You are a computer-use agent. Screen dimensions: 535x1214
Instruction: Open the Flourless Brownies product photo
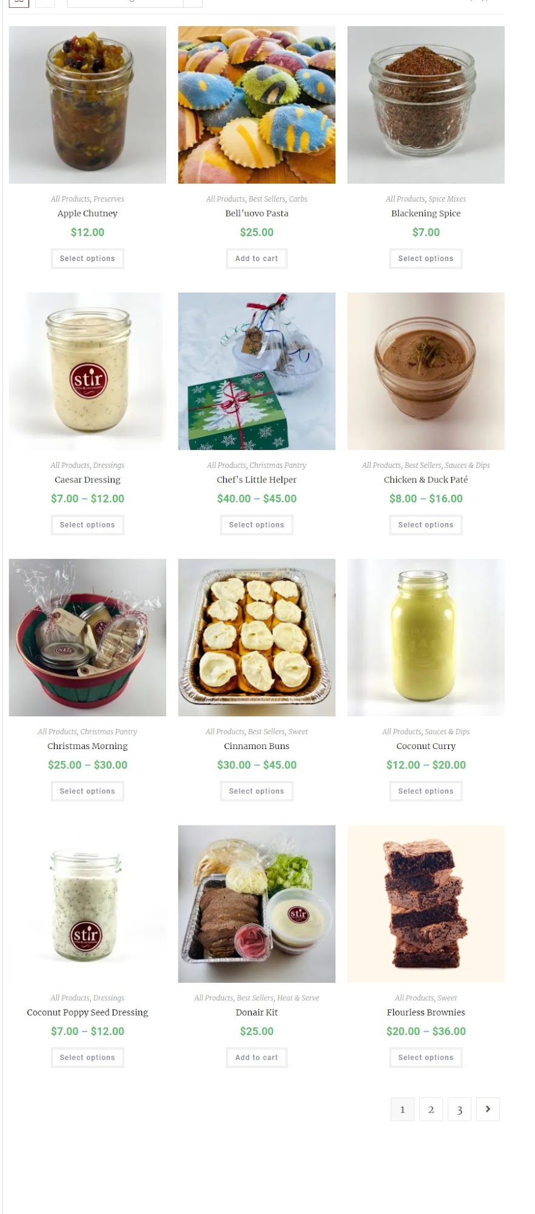click(x=426, y=904)
